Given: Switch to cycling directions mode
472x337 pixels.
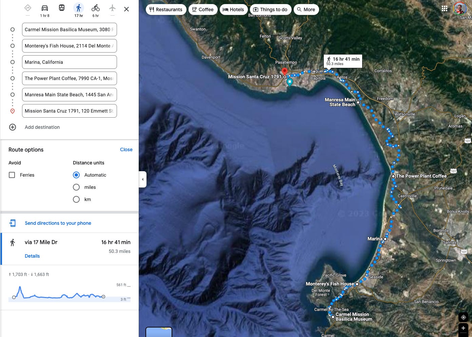Looking at the screenshot, I should tap(96, 8).
